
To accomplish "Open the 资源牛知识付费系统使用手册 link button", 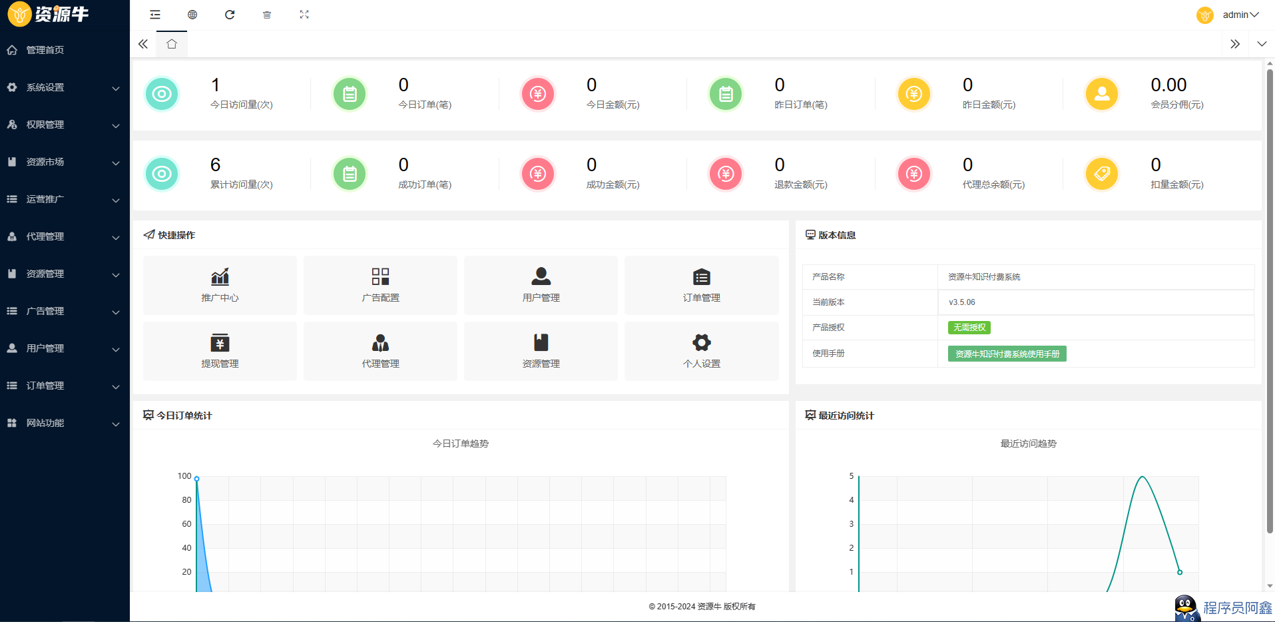I will (x=1007, y=354).
